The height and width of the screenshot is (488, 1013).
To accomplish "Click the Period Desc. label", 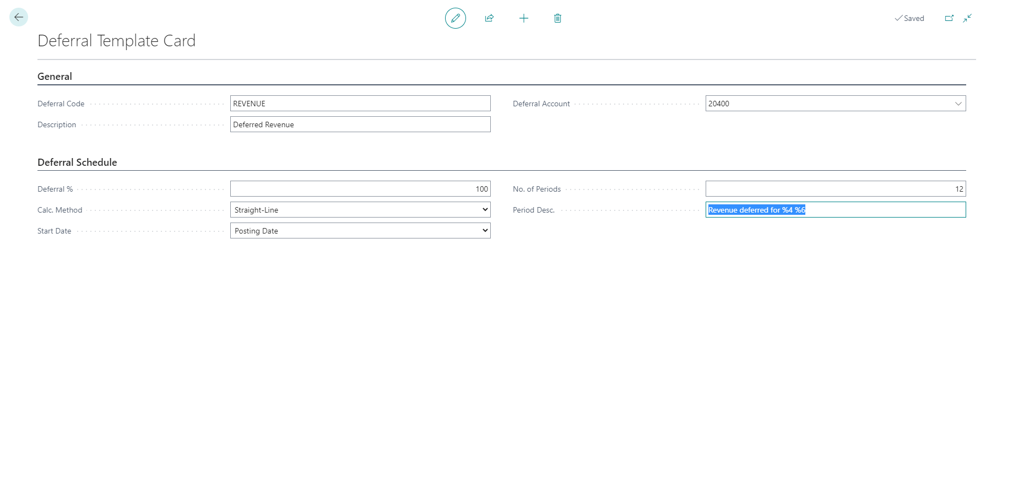I will click(534, 210).
